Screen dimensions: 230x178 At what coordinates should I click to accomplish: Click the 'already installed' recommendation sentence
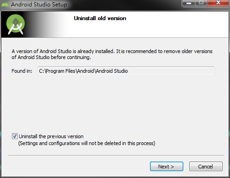(112, 51)
